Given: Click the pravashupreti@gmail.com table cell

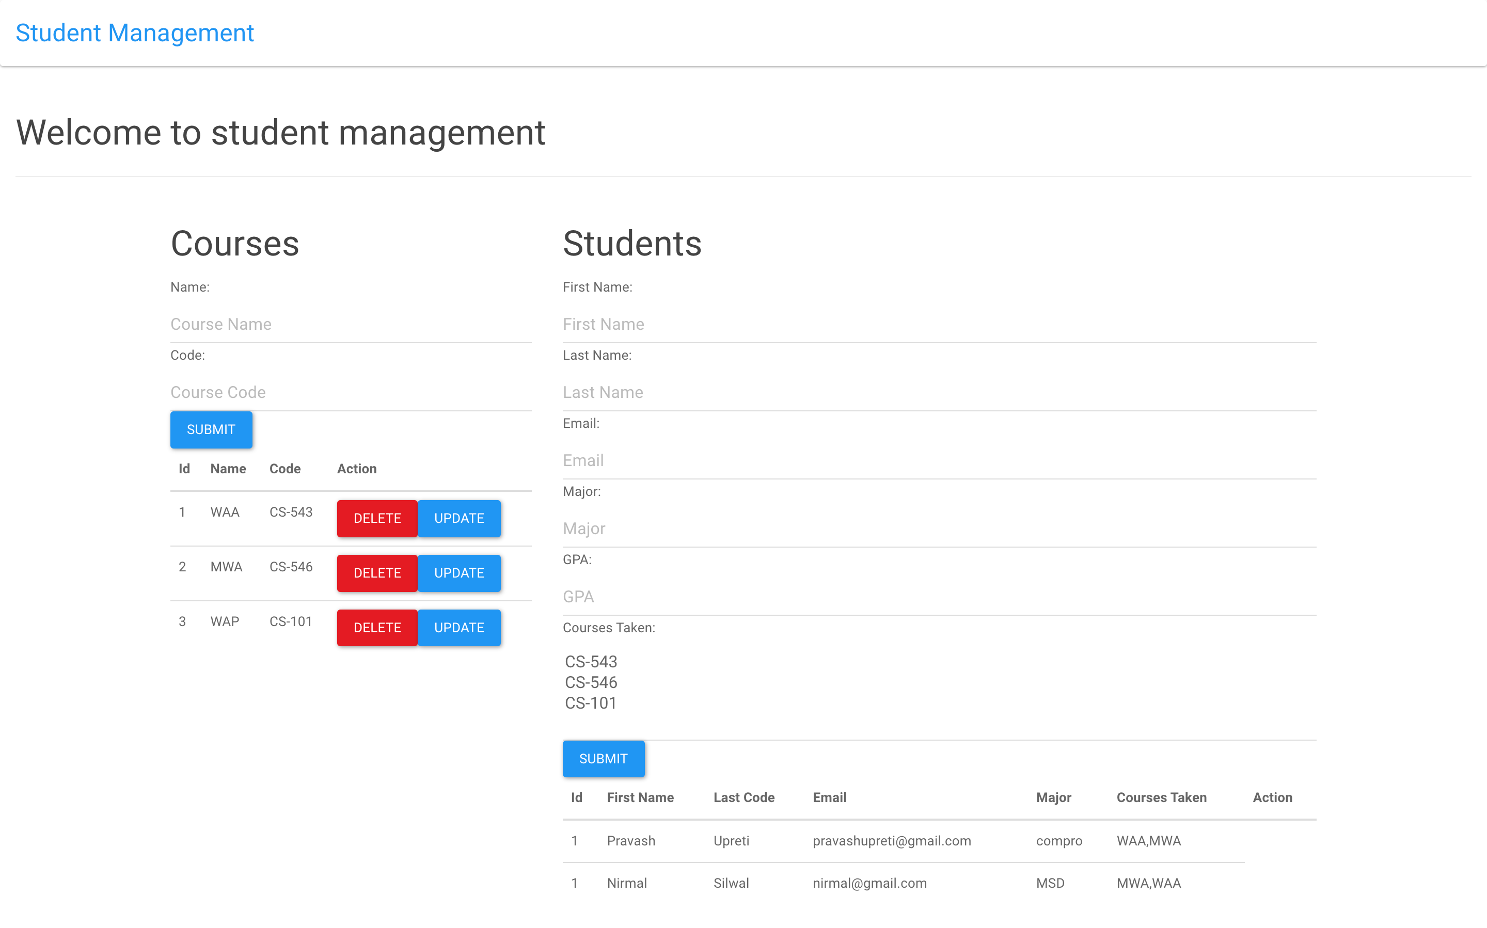Looking at the screenshot, I should pos(892,841).
